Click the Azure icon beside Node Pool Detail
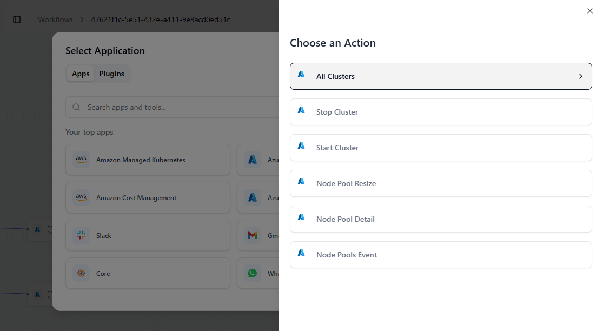Viewport: 603px width, 331px height. pos(301,217)
